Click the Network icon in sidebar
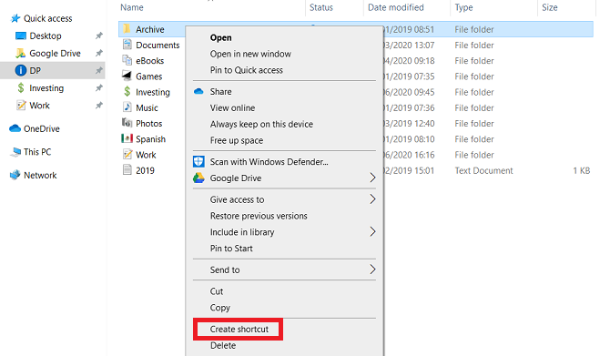The height and width of the screenshot is (356, 610). [x=15, y=175]
